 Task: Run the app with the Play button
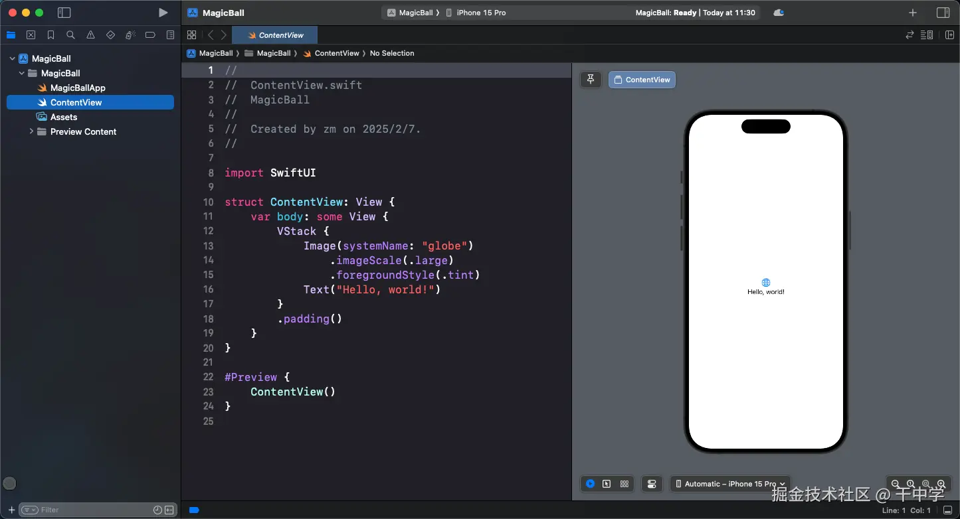point(163,13)
